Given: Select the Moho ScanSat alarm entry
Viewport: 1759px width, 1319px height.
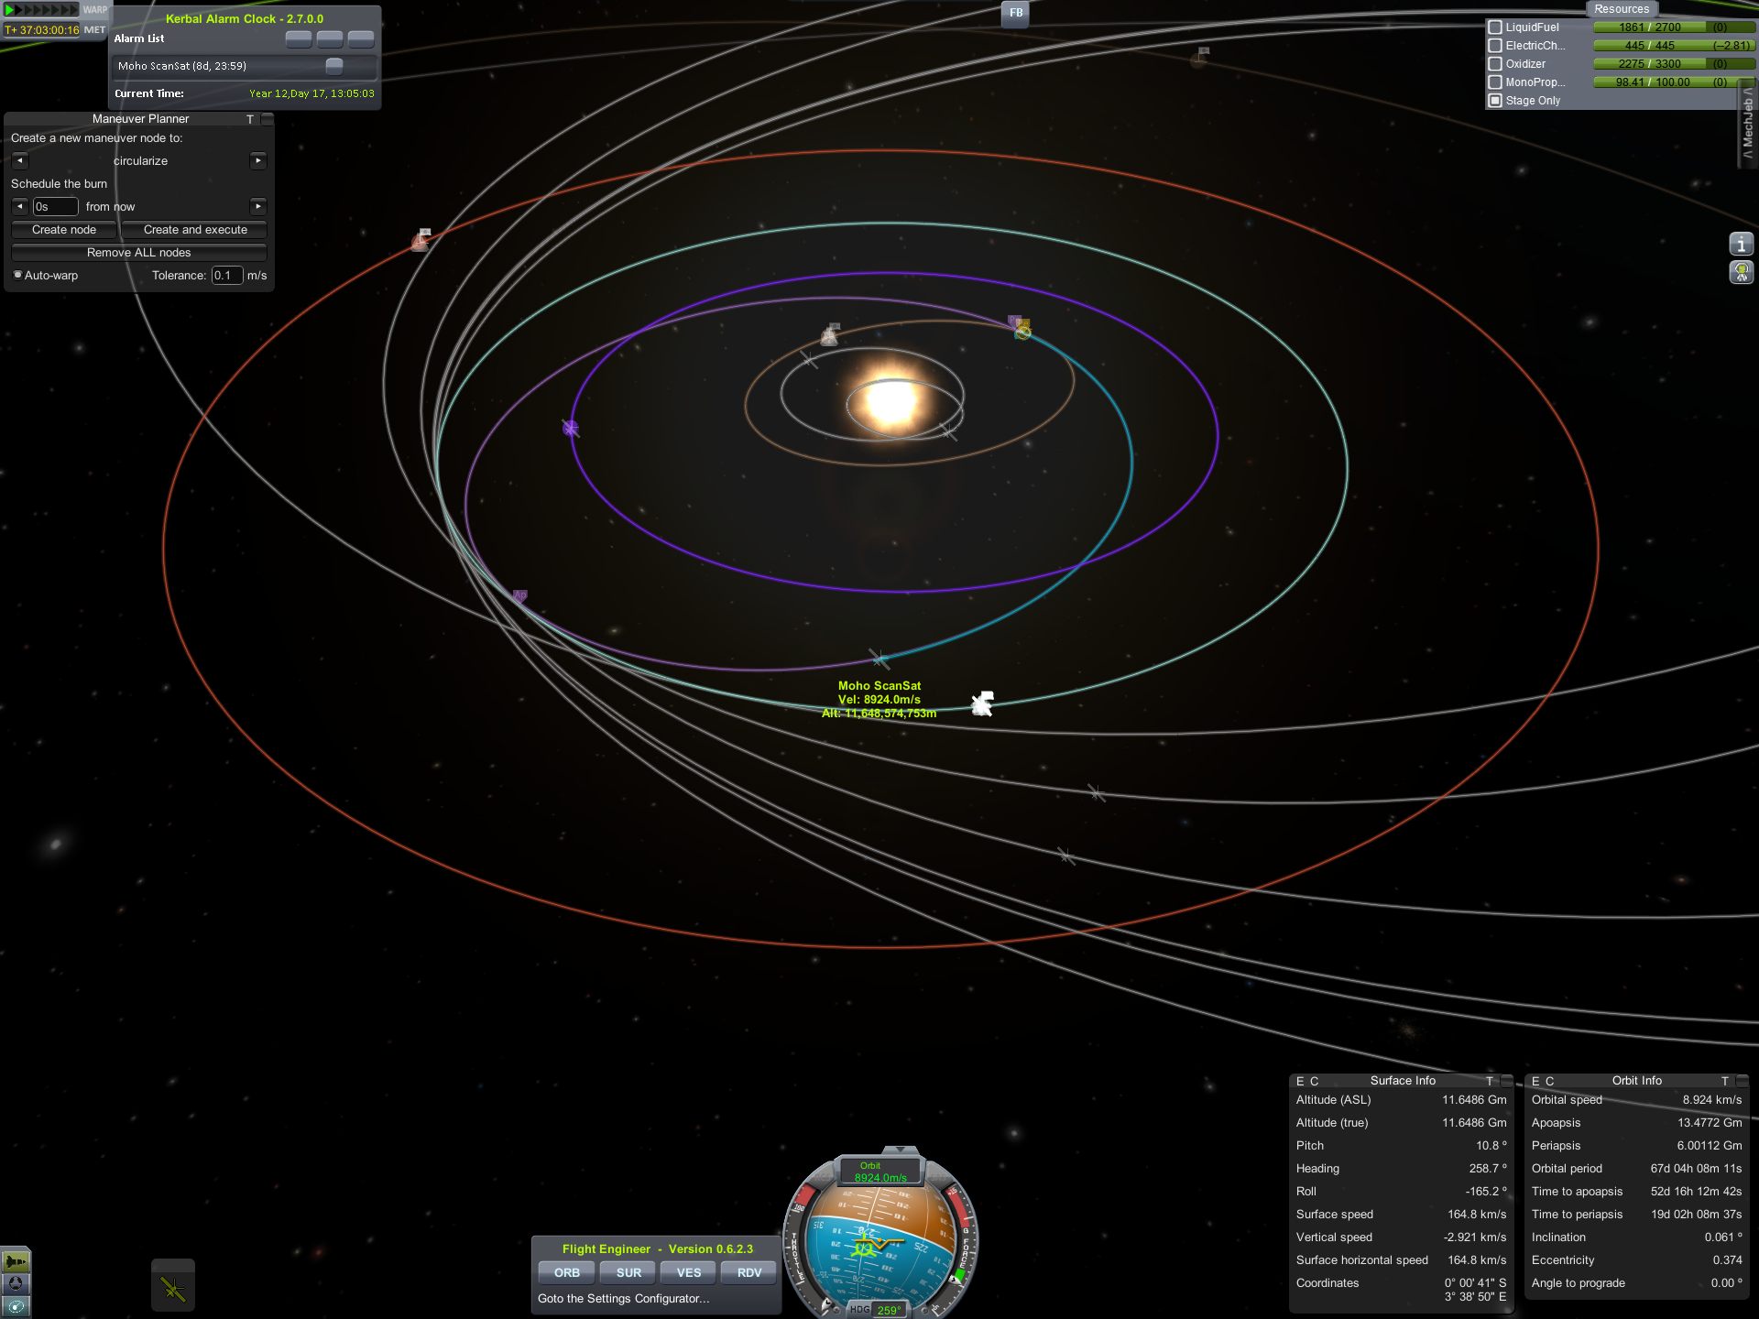Looking at the screenshot, I should (243, 66).
